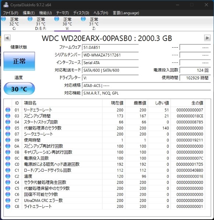Click the interface field Serial ATA

(110, 63)
